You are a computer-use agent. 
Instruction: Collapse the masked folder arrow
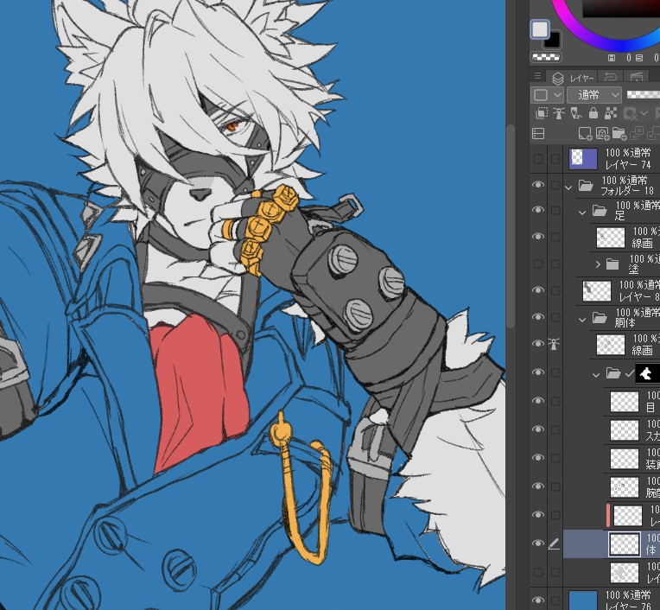pos(596,375)
